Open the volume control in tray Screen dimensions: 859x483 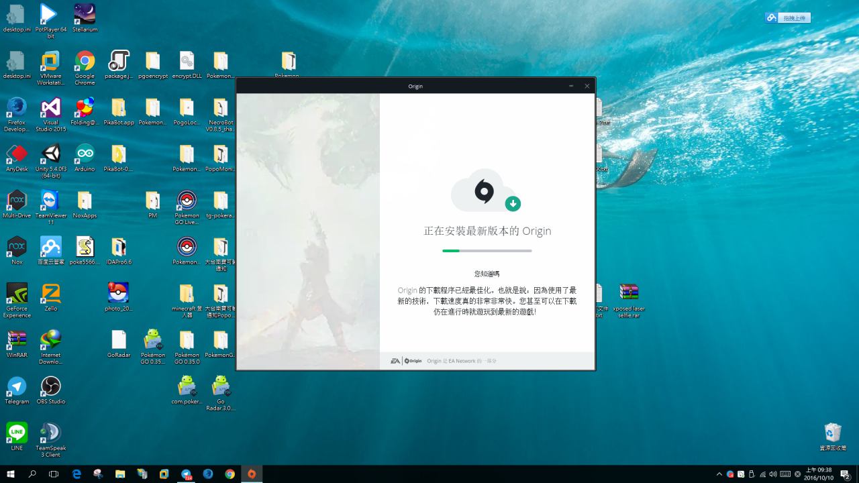pyautogui.click(x=773, y=474)
